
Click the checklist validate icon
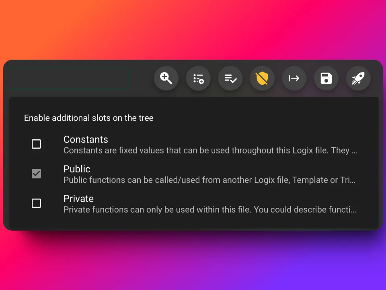pyautogui.click(x=230, y=79)
